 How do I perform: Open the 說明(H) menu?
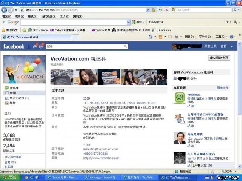click(x=78, y=17)
